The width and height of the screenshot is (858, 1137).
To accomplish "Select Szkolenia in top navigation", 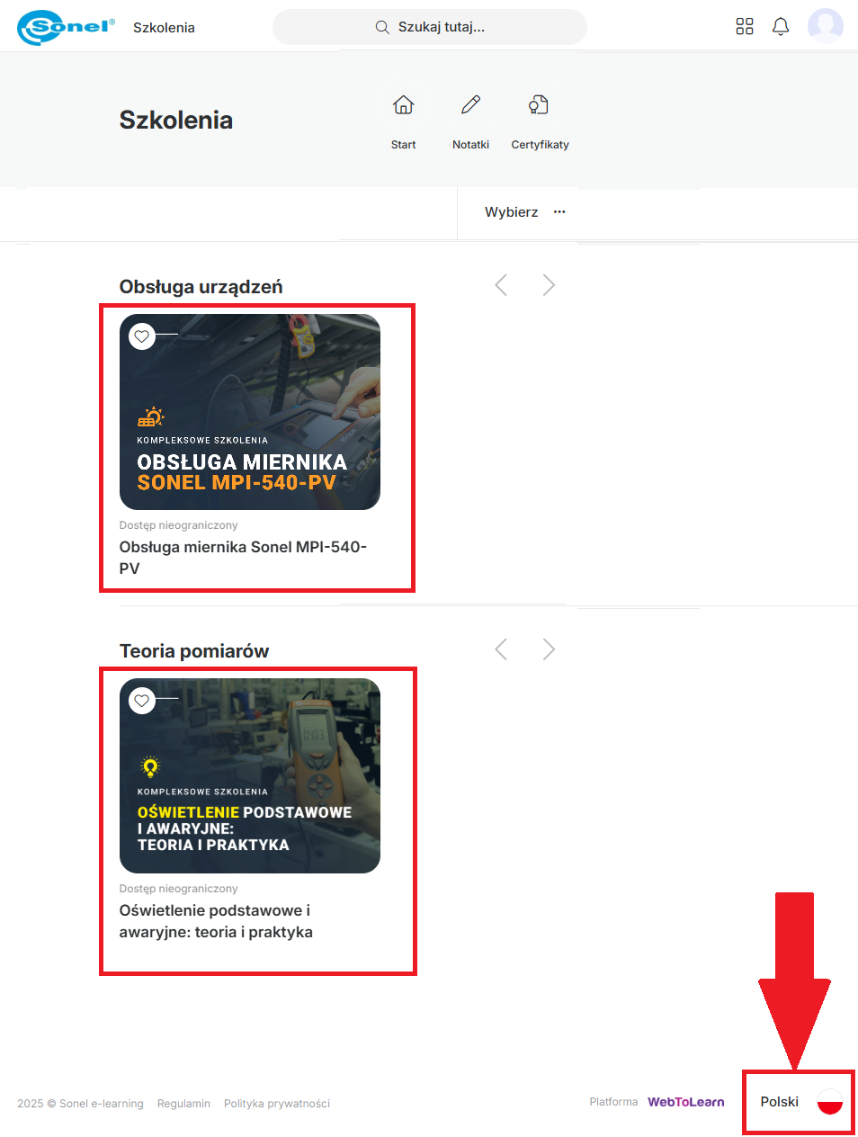I will click(x=164, y=28).
